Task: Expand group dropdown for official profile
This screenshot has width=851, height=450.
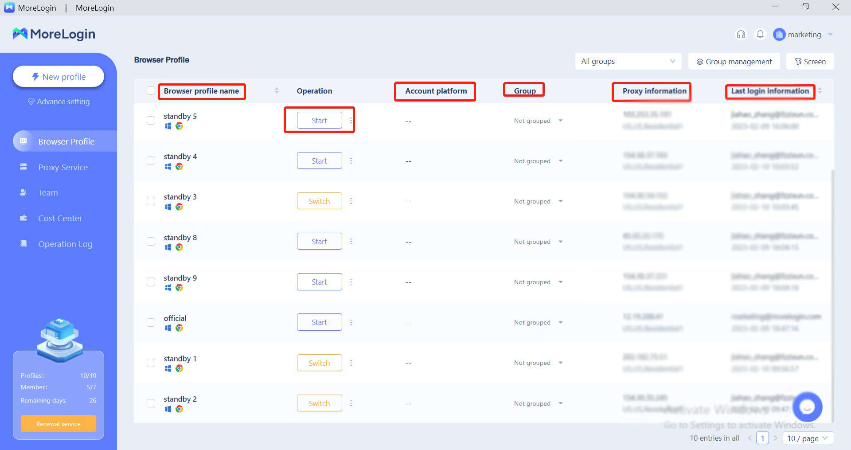Action: (x=561, y=322)
